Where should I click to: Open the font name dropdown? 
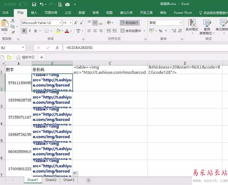pyautogui.click(x=60, y=23)
